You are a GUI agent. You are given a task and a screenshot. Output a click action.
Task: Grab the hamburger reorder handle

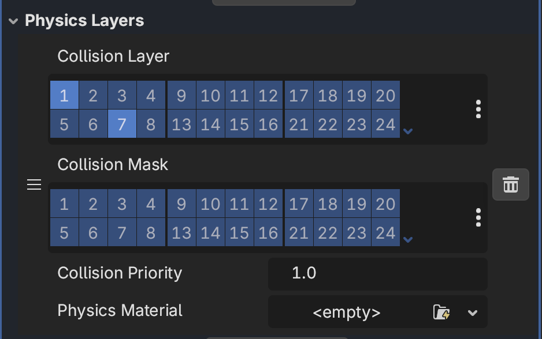34,184
